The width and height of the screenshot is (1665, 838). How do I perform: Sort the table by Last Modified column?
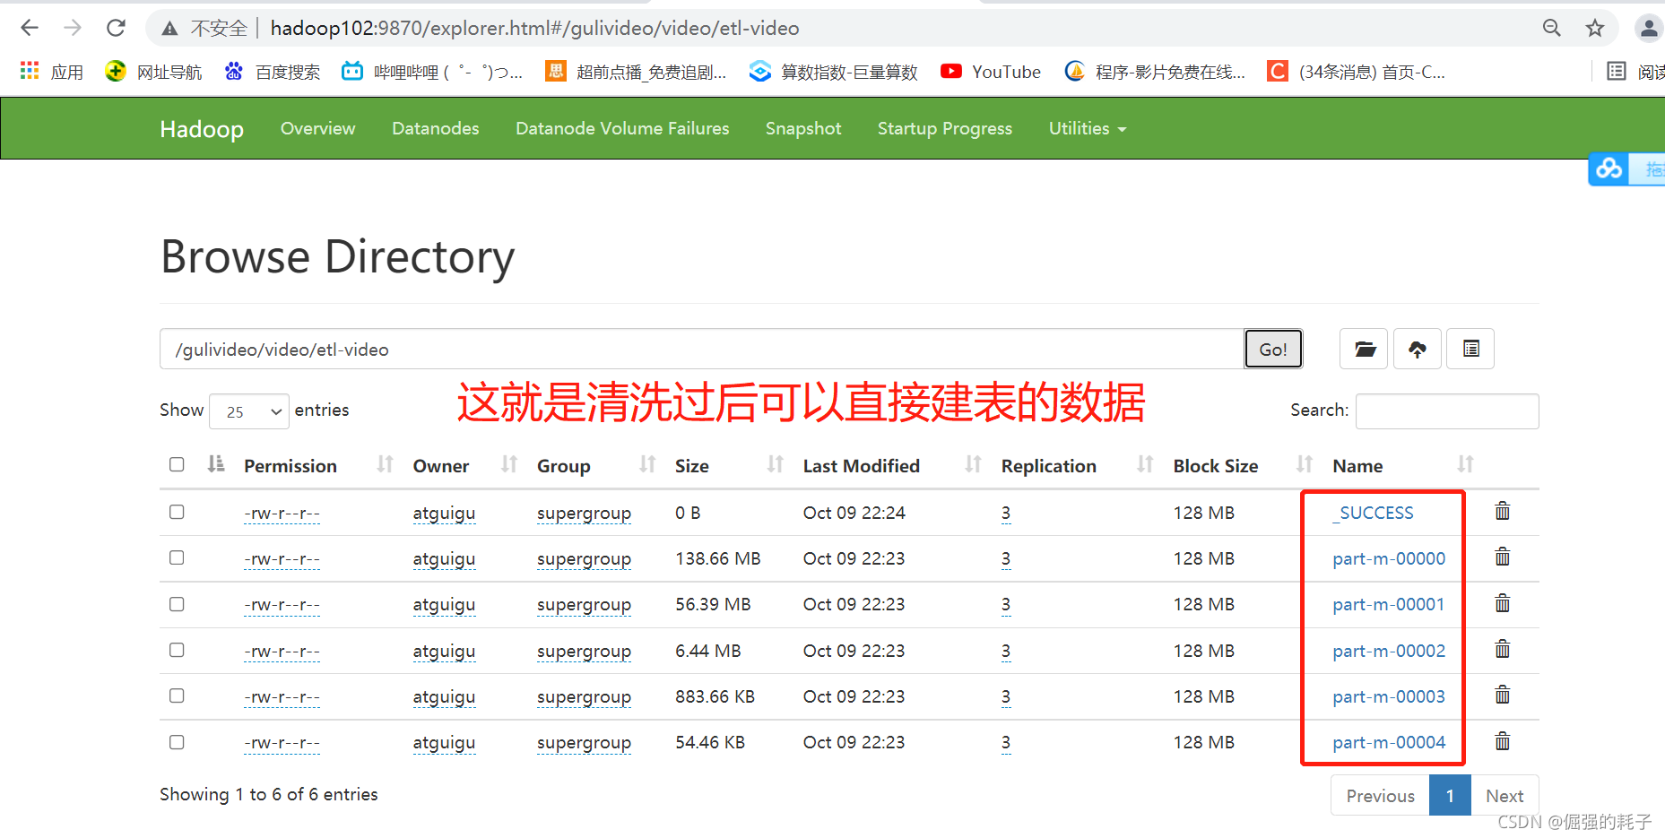[x=862, y=466]
